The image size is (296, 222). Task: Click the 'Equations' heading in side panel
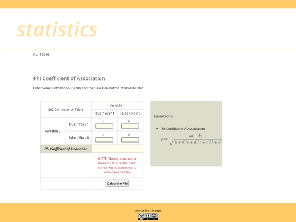[163, 116]
